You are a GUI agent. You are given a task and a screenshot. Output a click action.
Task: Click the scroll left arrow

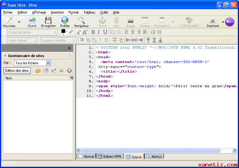tap(78, 150)
